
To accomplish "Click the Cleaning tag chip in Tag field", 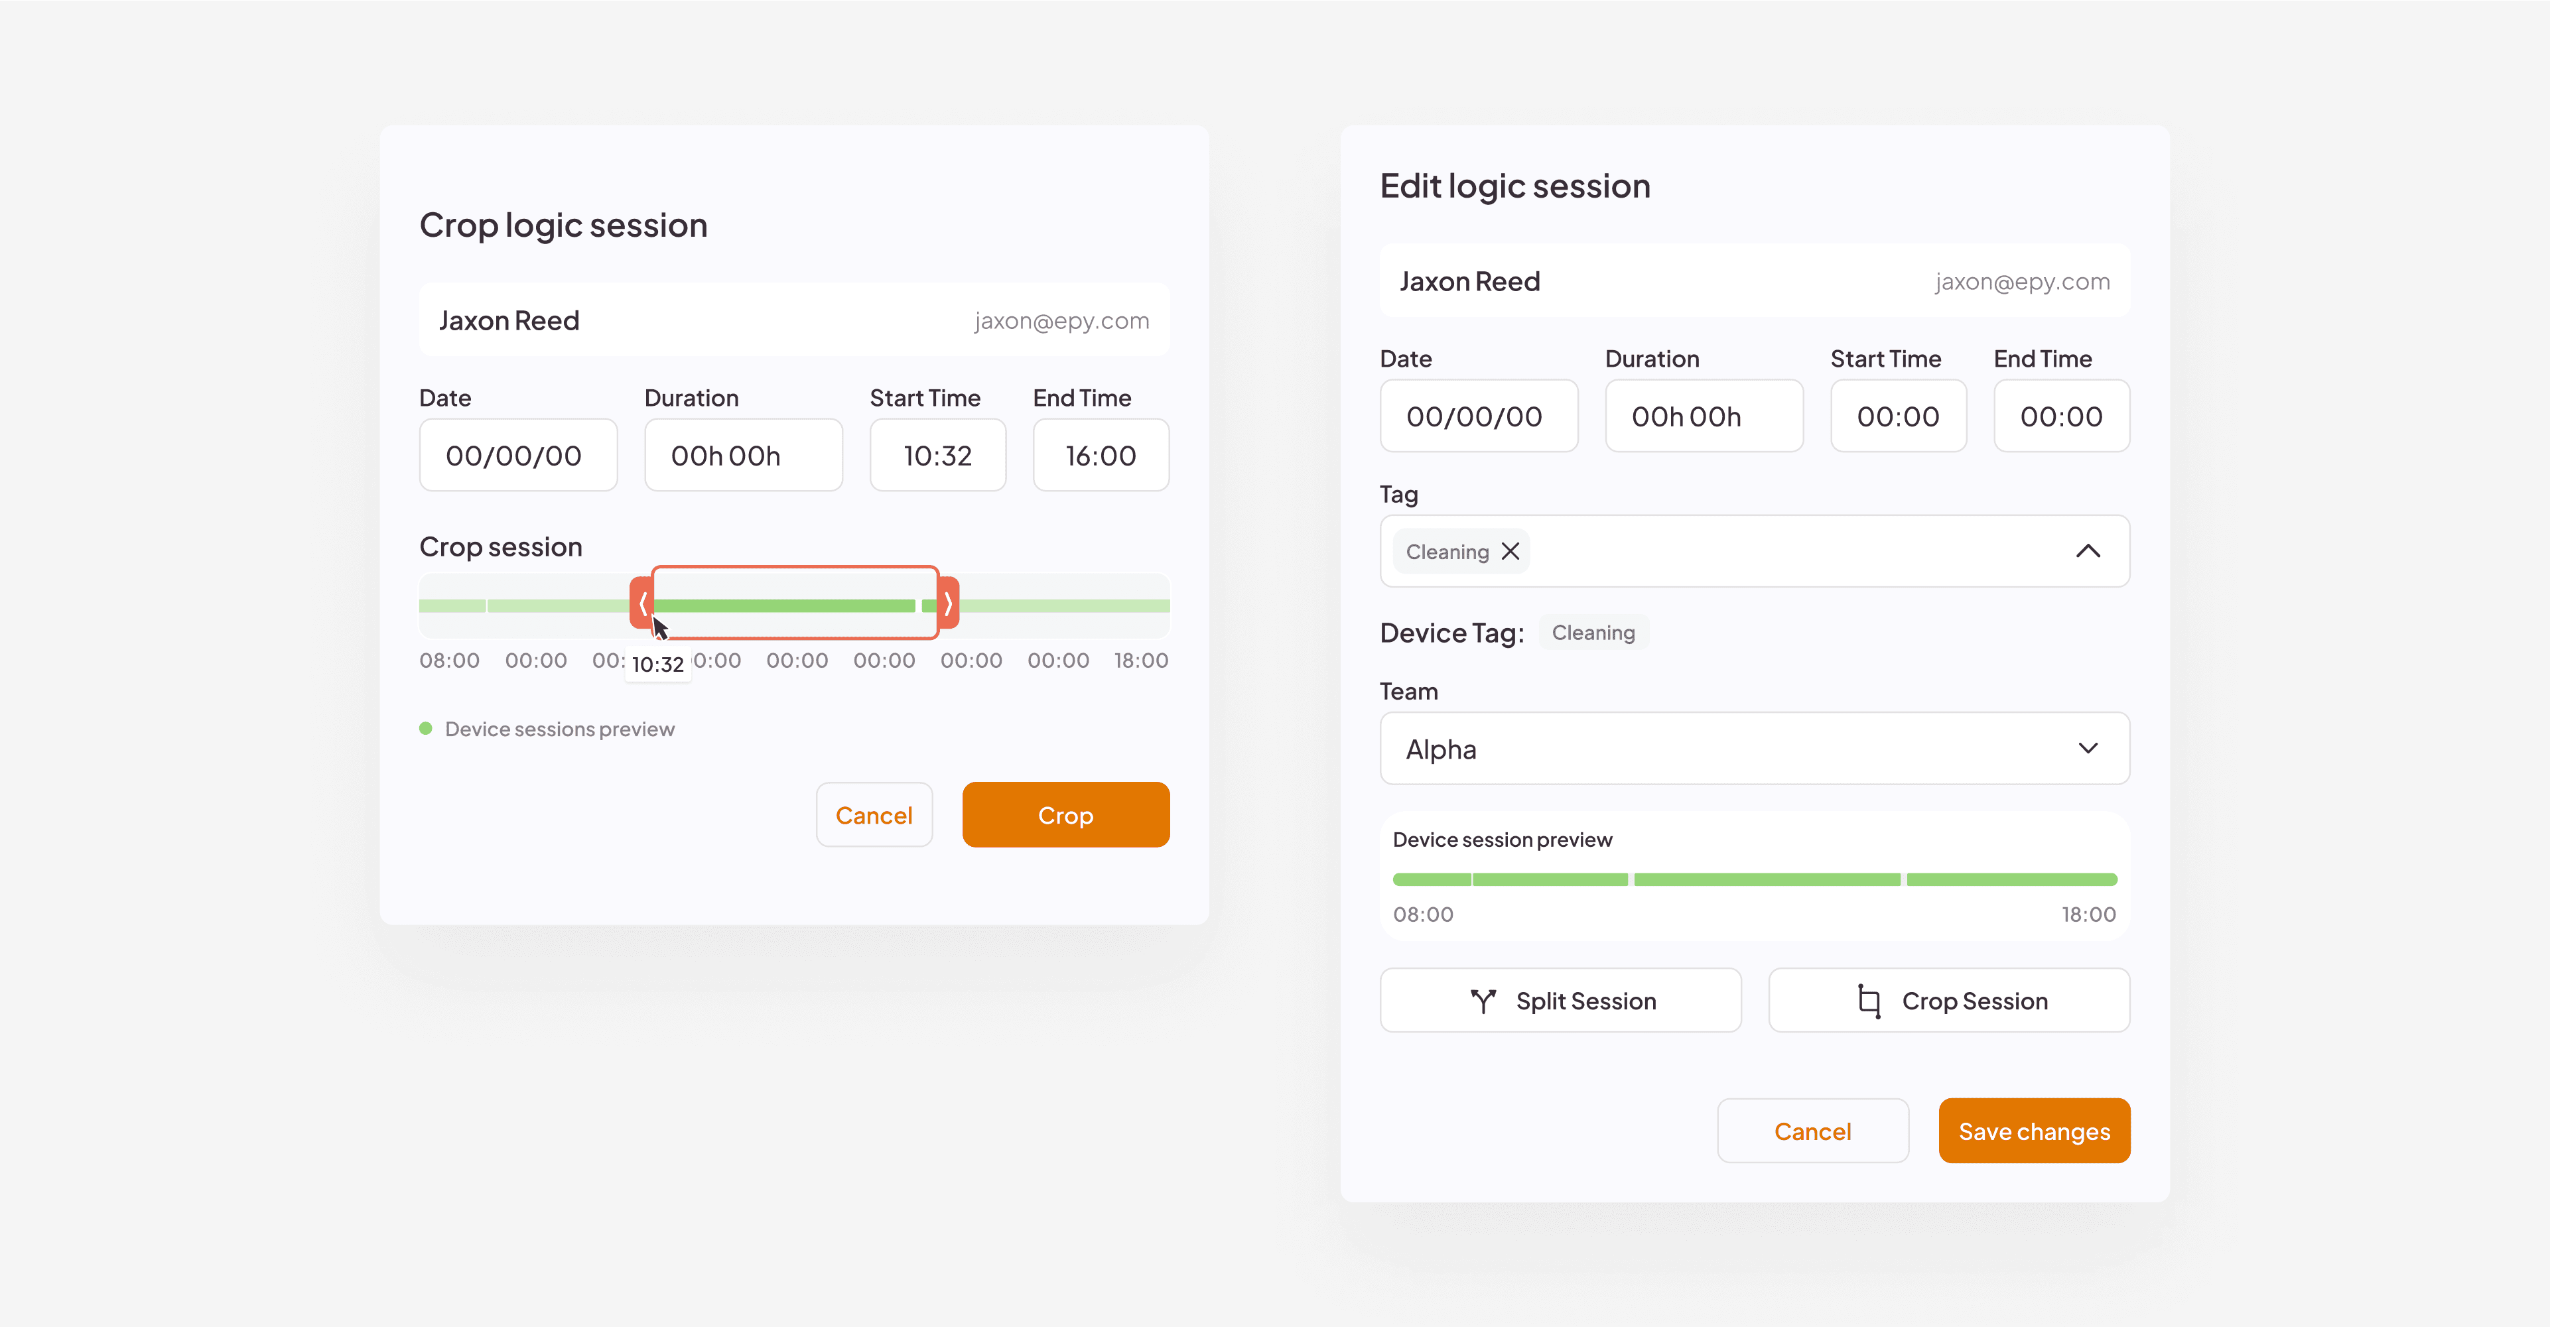I will [x=1461, y=551].
